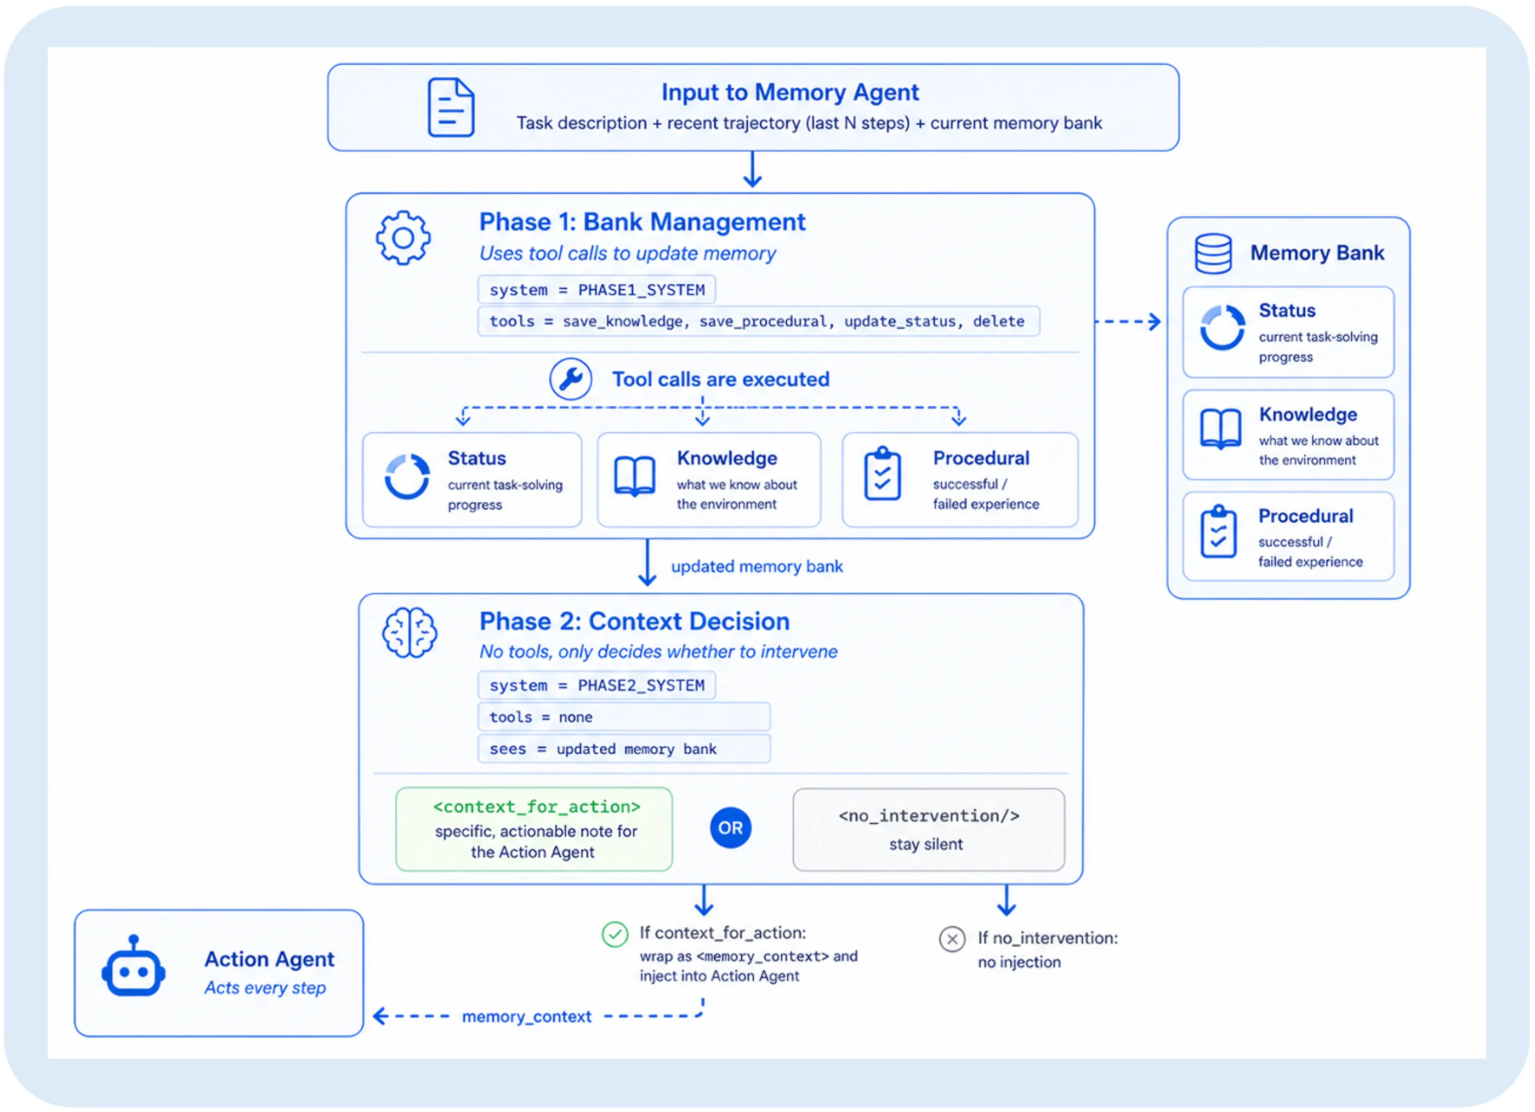The width and height of the screenshot is (1535, 1112).
Task: Select the tools = save_knowledge, save_procedural code box
Action: [x=759, y=322]
